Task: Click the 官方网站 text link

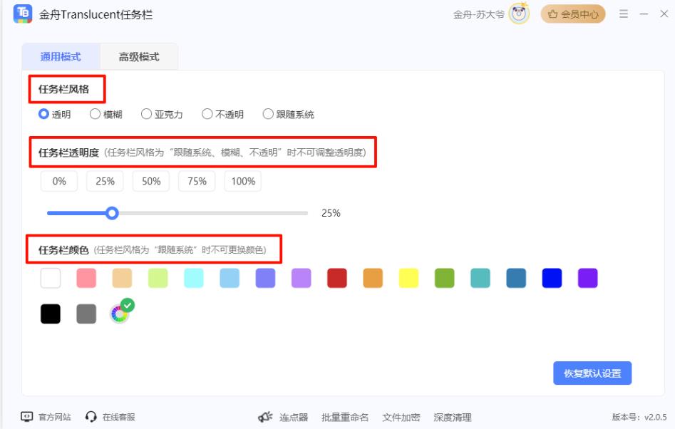Action: (x=55, y=417)
